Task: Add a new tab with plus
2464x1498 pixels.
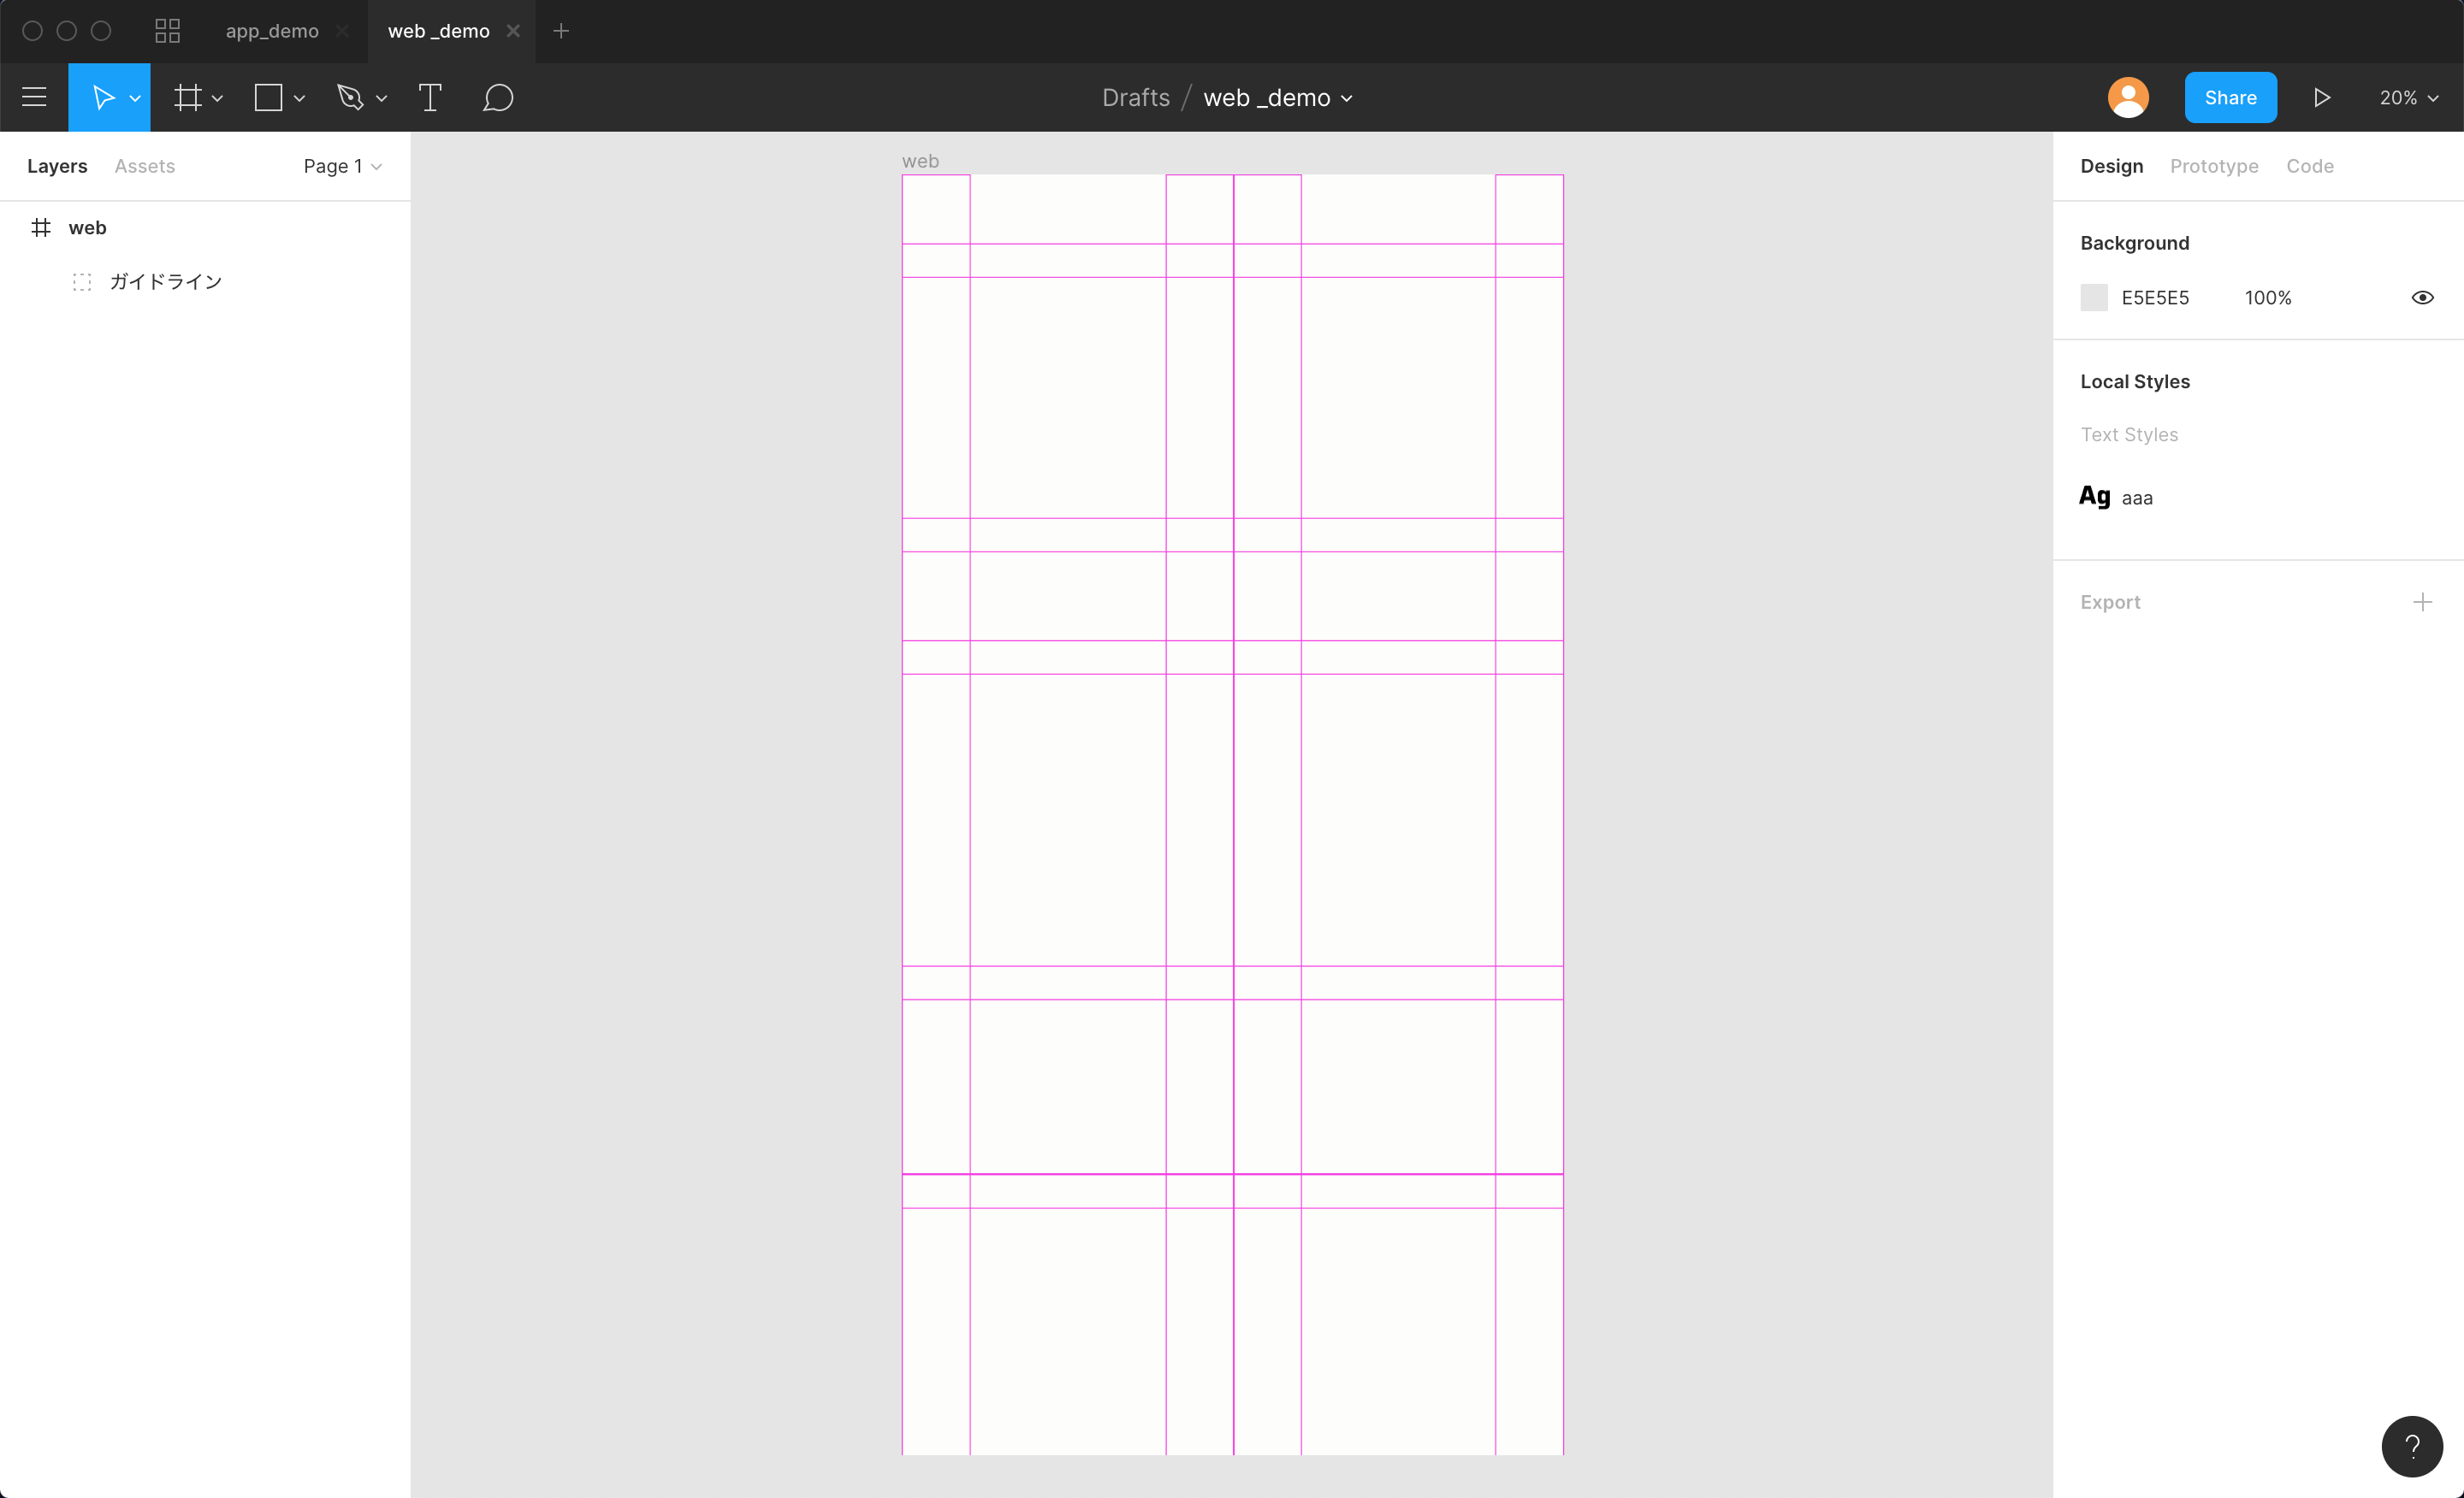Action: coord(561,31)
